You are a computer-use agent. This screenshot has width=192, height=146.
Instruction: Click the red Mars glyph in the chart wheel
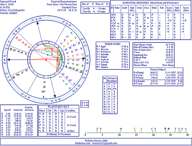17,38
